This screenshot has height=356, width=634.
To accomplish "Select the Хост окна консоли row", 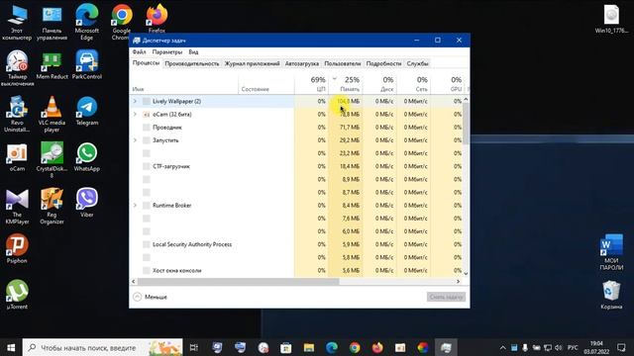I will coord(296,270).
